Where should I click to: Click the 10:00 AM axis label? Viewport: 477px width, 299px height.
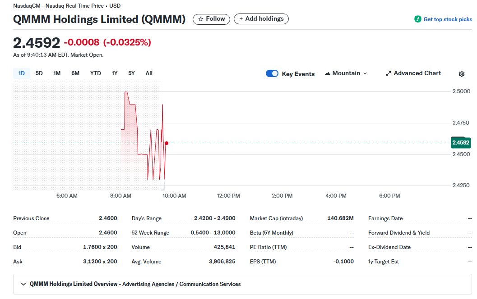[174, 196]
